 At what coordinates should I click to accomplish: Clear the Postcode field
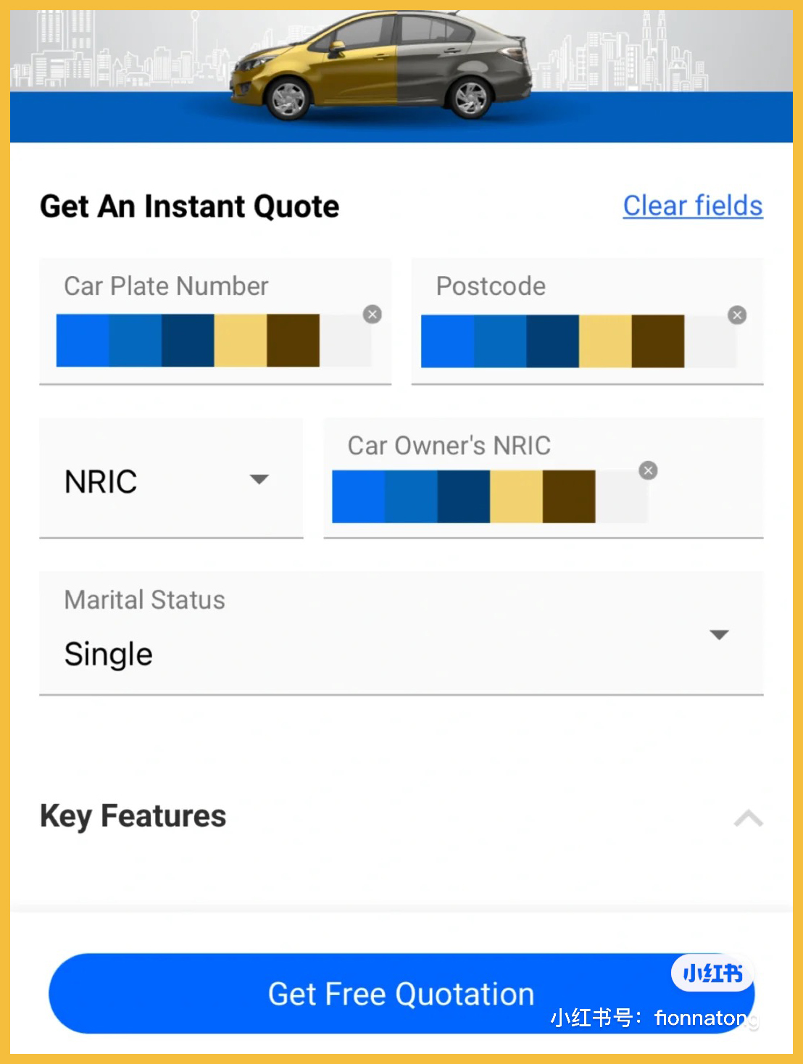tap(737, 315)
